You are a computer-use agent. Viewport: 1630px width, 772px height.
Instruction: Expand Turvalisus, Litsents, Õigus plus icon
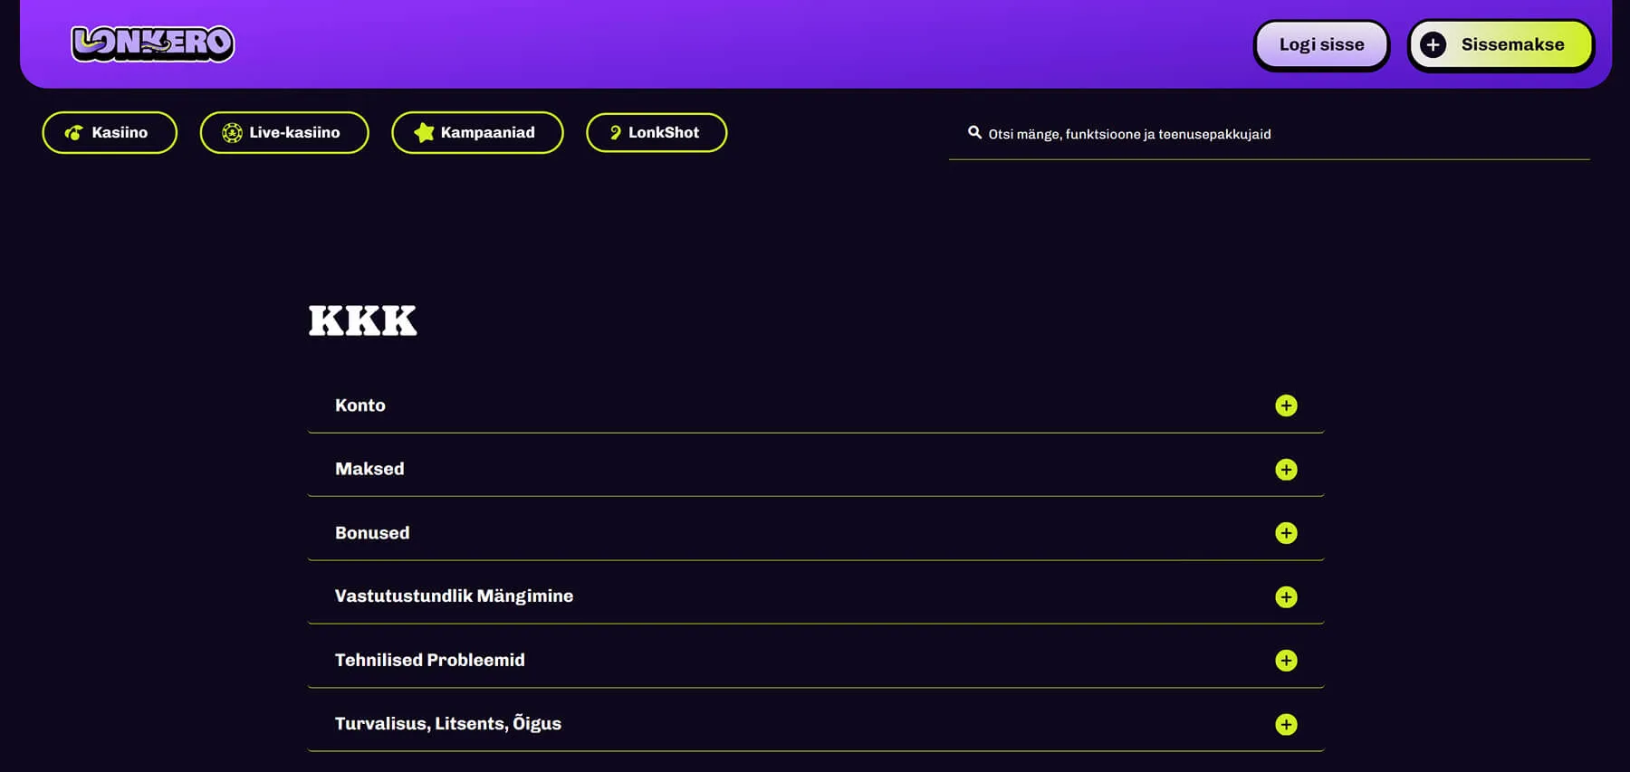pos(1286,725)
